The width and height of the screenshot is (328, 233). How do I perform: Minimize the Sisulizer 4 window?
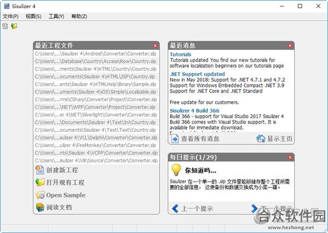tap(282, 6)
